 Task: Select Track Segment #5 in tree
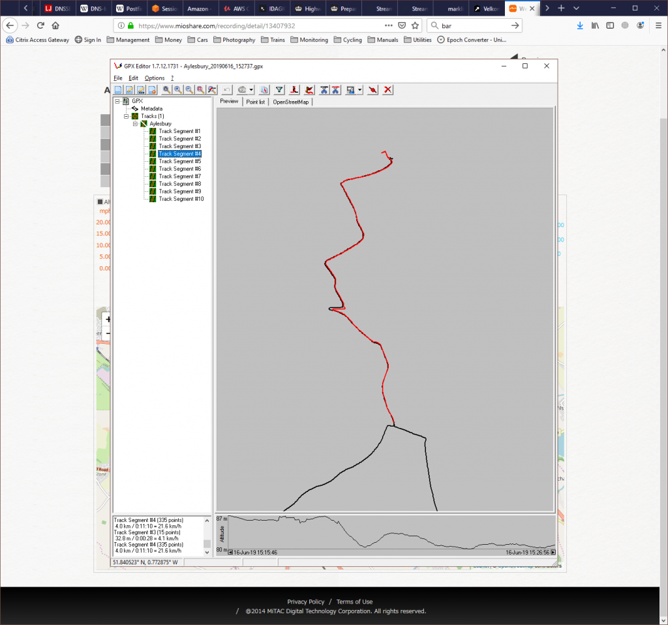coord(180,161)
